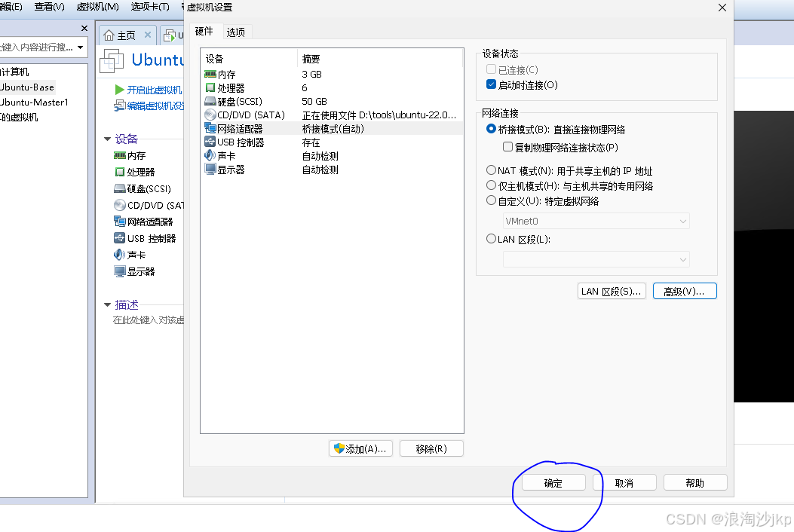This screenshot has width=794, height=532.
Task: Select the processor icon in the device list
Action: point(210,88)
